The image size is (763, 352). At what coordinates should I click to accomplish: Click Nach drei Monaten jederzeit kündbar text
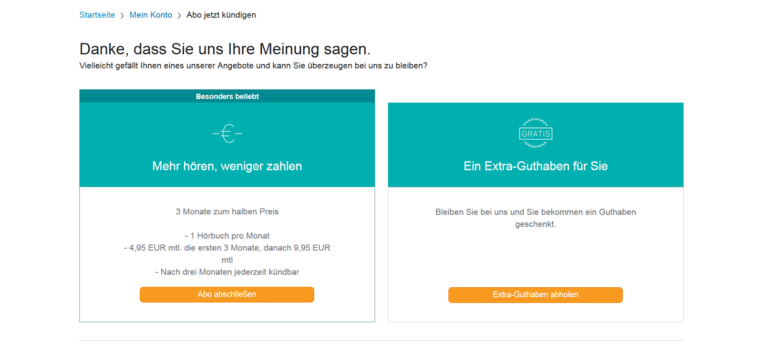227,272
